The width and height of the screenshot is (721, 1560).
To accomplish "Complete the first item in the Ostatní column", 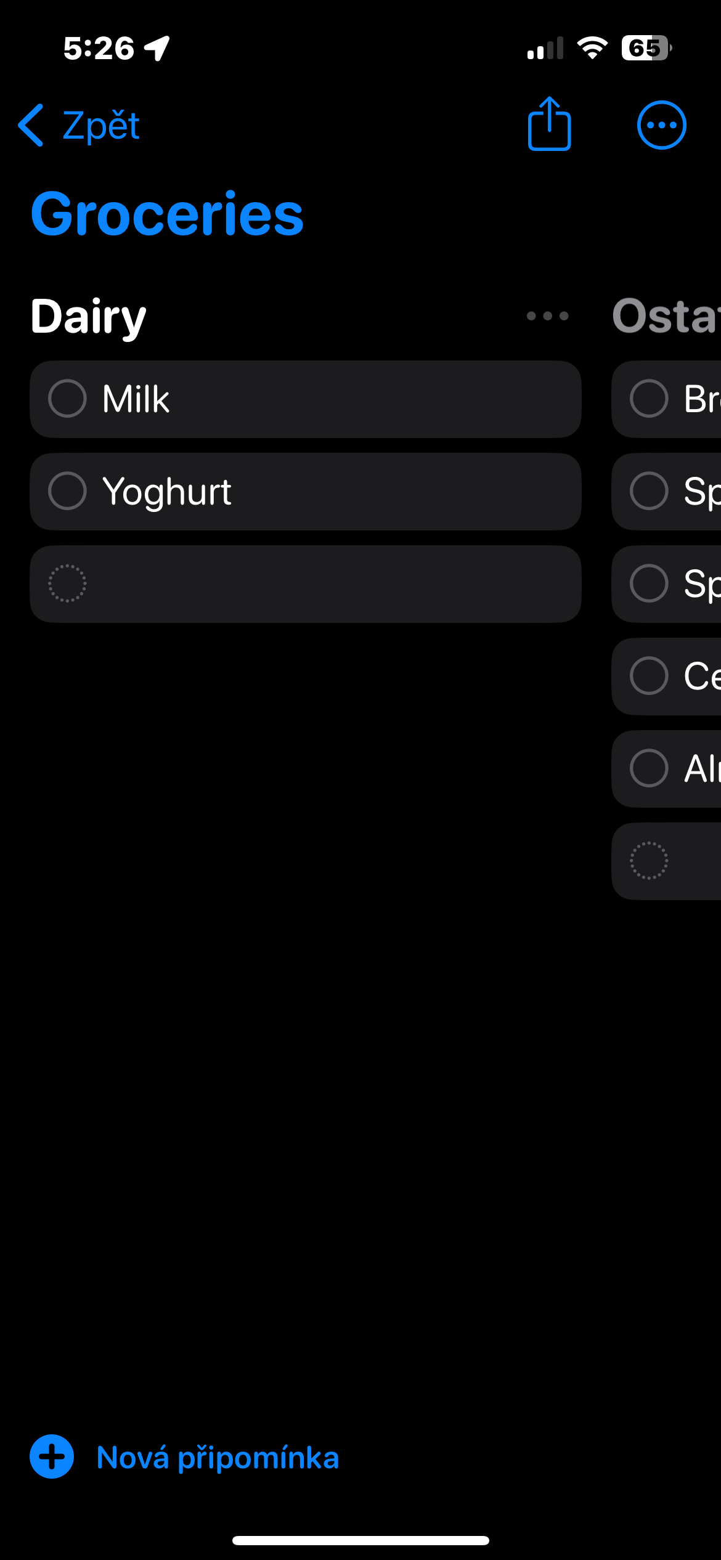I will [649, 399].
